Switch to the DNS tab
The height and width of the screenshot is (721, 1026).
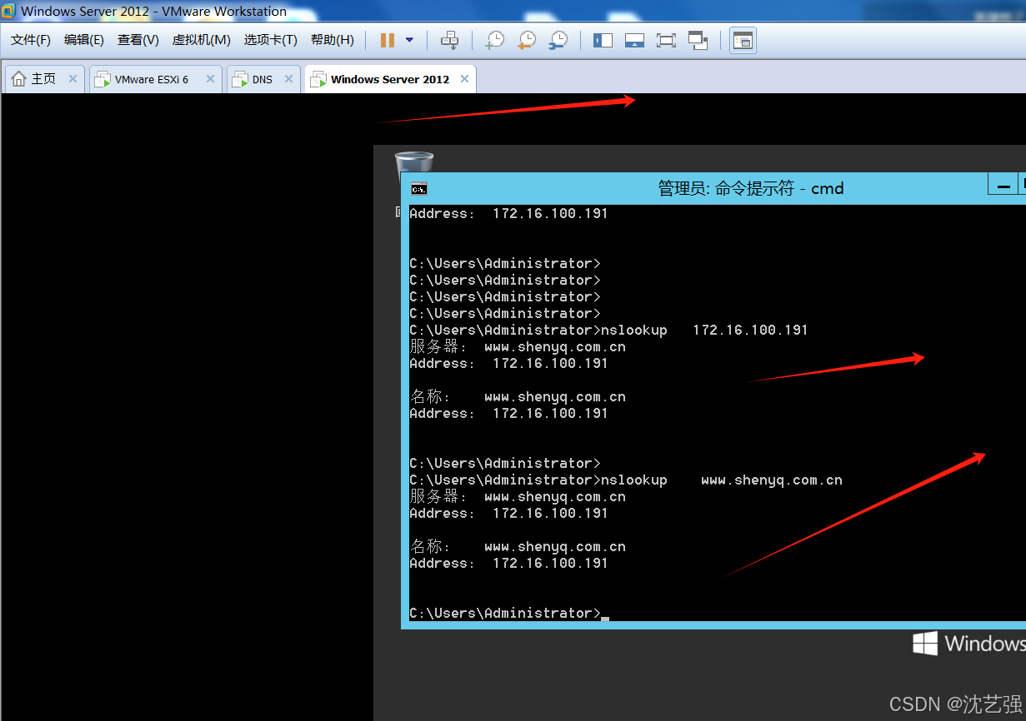[x=263, y=79]
